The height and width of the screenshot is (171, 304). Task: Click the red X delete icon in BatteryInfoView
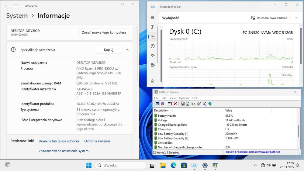coord(175,104)
